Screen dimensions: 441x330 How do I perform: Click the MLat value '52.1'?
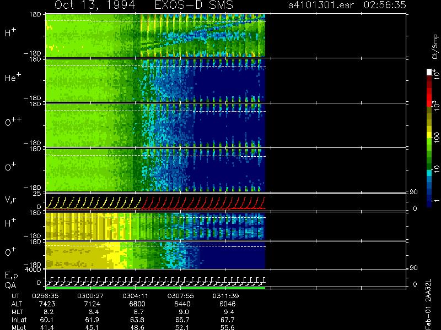pos(182,327)
